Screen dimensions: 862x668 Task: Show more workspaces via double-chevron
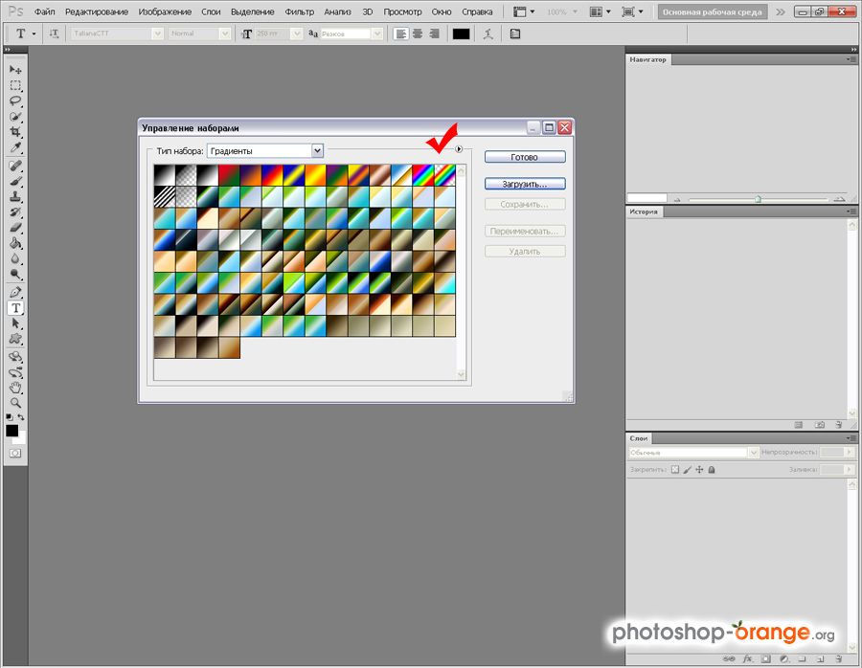(780, 11)
